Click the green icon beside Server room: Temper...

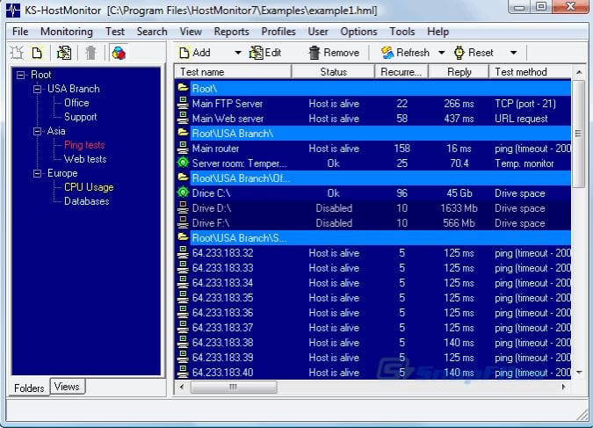183,163
